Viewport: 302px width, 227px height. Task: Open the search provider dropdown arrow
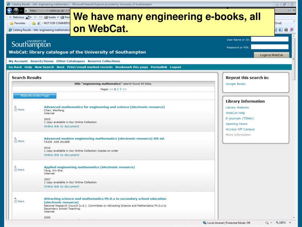pyautogui.click(x=294, y=10)
